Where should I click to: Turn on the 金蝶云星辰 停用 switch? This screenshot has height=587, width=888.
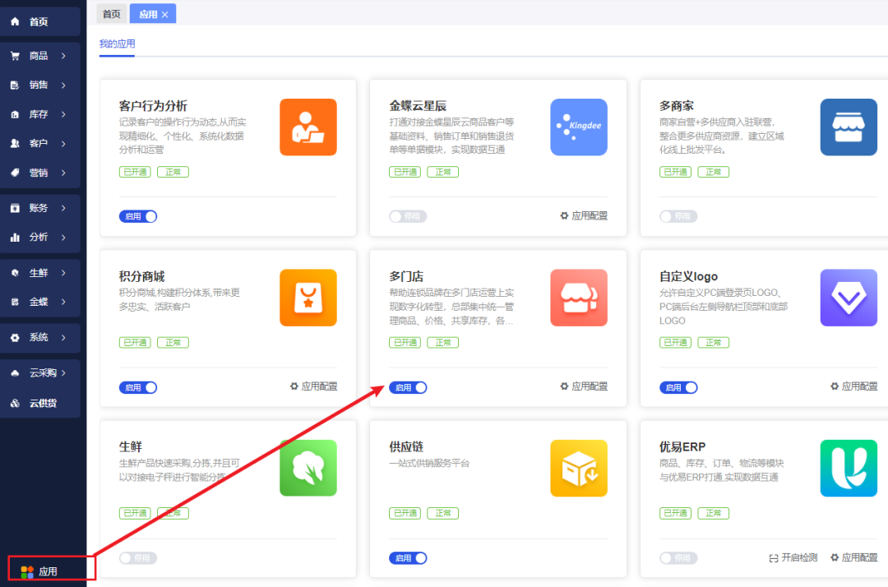tap(408, 215)
